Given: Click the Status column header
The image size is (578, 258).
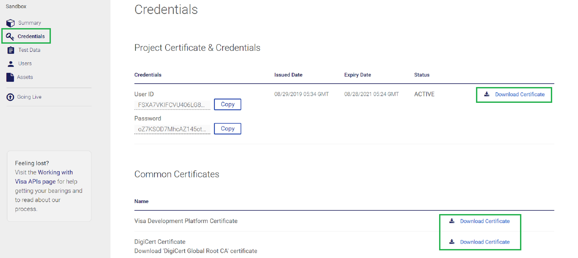Looking at the screenshot, I should coord(422,75).
